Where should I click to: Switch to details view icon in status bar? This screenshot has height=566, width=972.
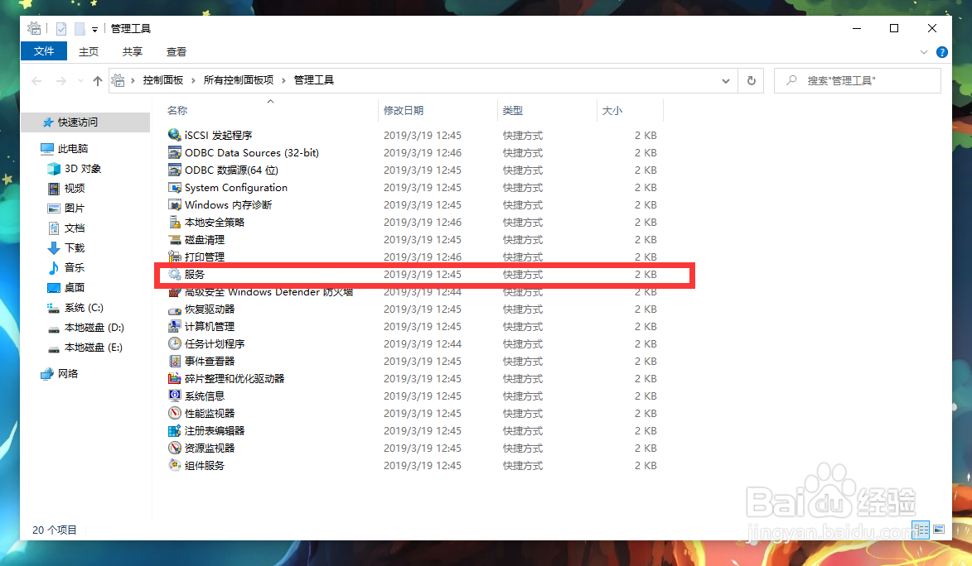pyautogui.click(x=921, y=530)
